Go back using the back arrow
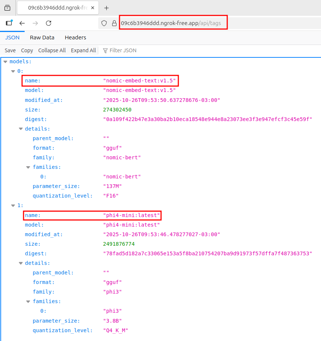Image resolution: width=321 pixels, height=341 pixels. [22, 23]
